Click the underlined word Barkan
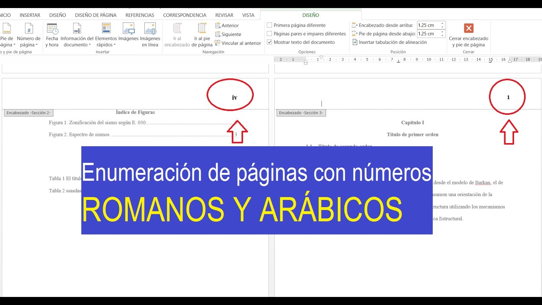Viewport: 542px width, 305px height. (482, 183)
